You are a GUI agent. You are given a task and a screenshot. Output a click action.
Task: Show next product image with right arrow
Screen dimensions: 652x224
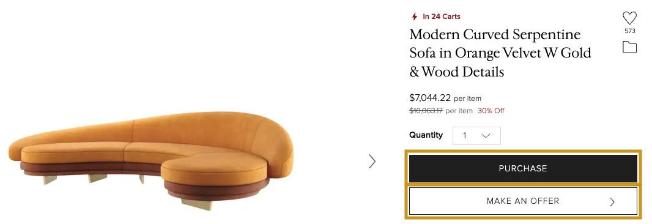click(372, 161)
